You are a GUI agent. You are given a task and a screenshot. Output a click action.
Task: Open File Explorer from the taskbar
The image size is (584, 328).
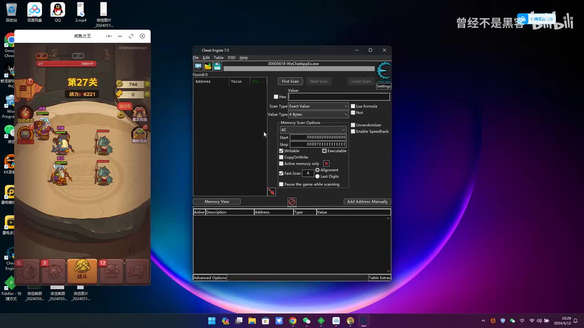pos(252,321)
